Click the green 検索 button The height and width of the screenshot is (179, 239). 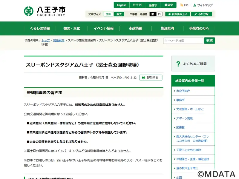(x=209, y=41)
